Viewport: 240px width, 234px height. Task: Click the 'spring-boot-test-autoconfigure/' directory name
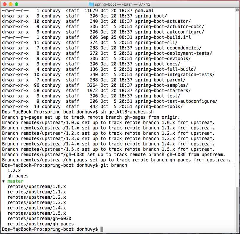pyautogui.click(x=176, y=101)
